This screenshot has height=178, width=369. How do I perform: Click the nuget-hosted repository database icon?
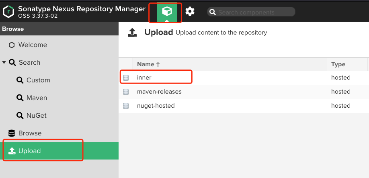click(x=126, y=106)
